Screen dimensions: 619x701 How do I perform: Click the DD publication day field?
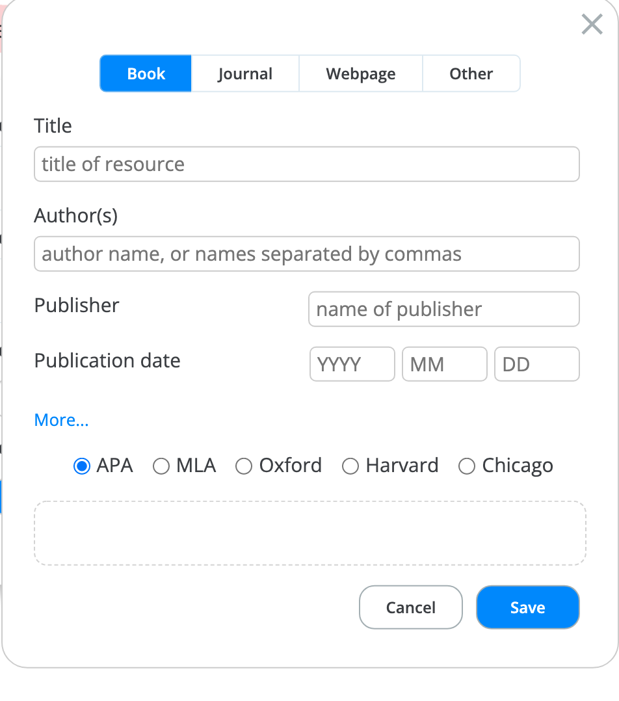(x=536, y=364)
